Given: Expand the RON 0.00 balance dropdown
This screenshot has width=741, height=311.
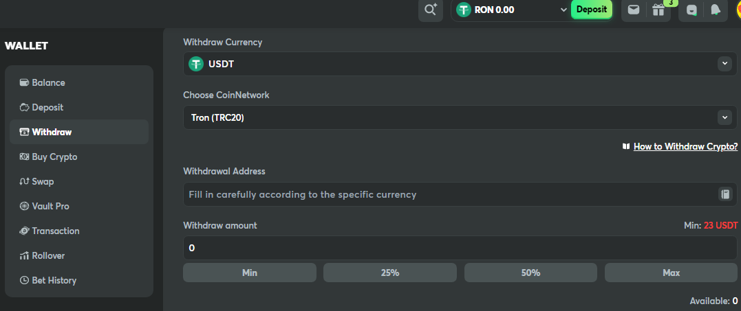Looking at the screenshot, I should [563, 10].
